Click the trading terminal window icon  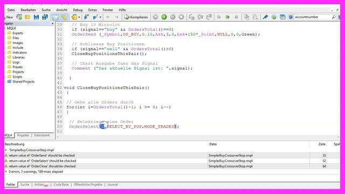click(x=282, y=17)
